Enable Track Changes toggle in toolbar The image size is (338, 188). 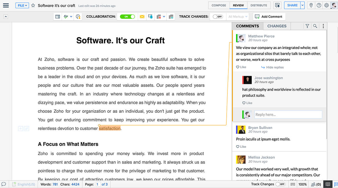pos(217,16)
